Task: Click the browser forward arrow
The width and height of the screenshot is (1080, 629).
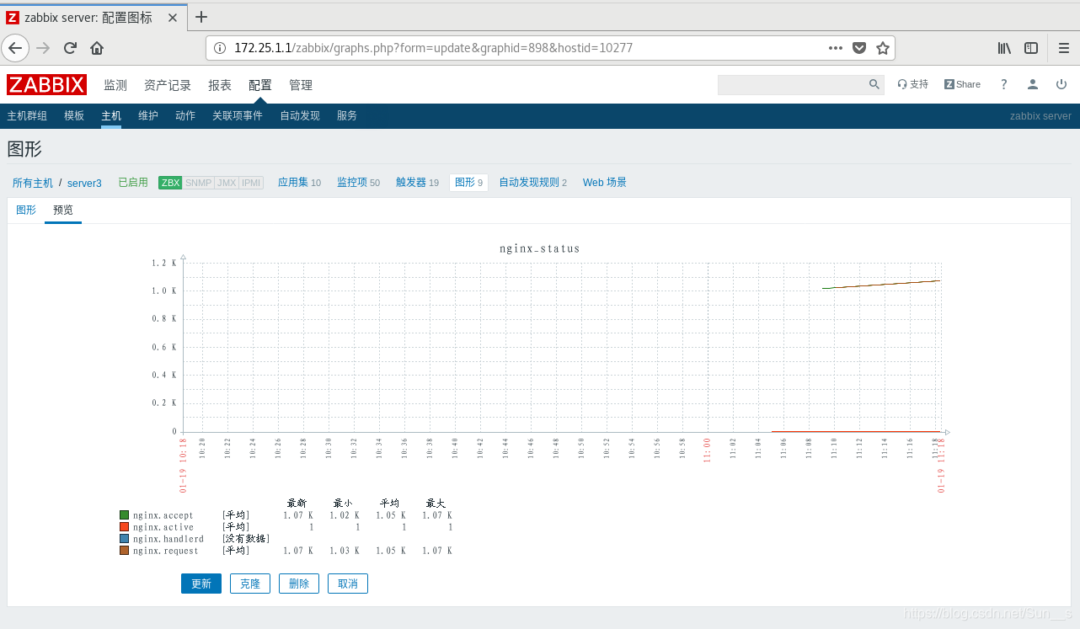Action: coord(43,48)
